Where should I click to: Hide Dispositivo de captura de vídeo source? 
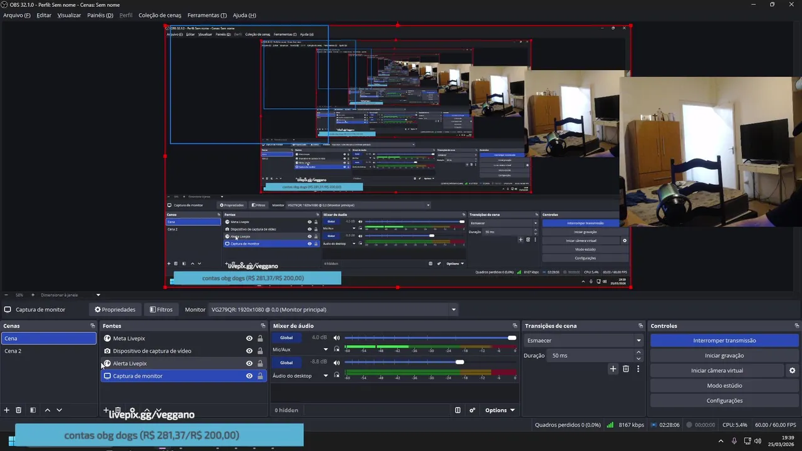tap(249, 351)
